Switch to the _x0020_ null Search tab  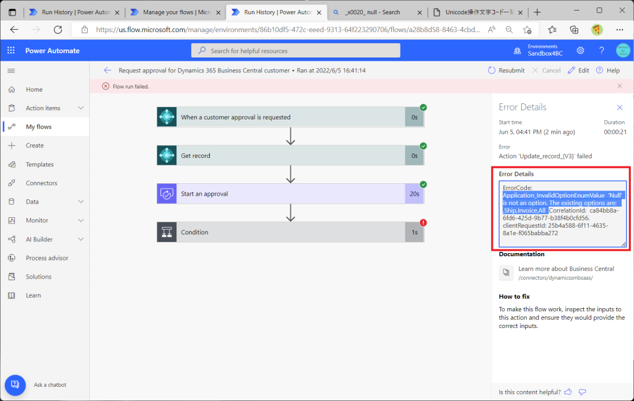(378, 12)
